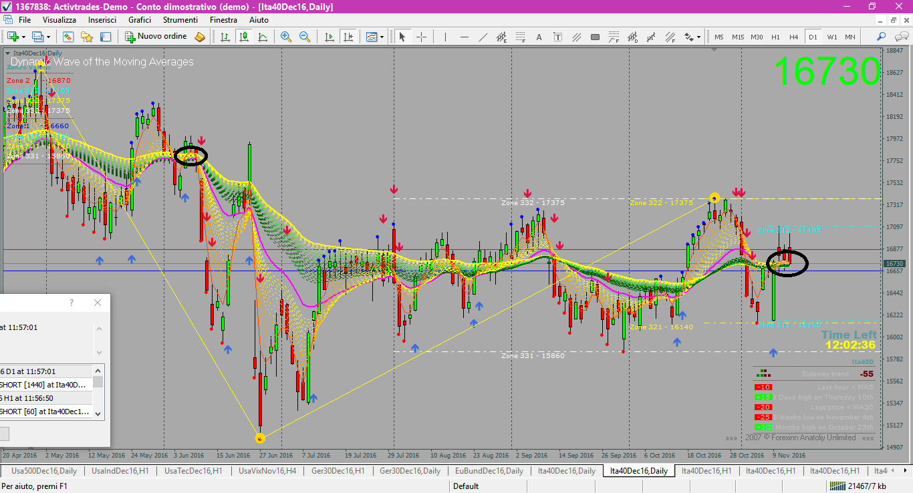
Task: Switch timeframe to MN
Action: [x=850, y=37]
